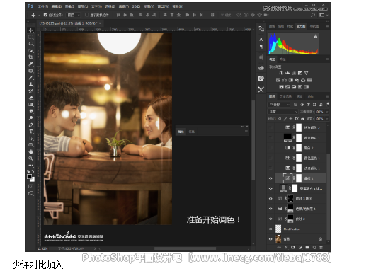Open the layer opacity dropdown arrow
371x271 pixels.
327,112
